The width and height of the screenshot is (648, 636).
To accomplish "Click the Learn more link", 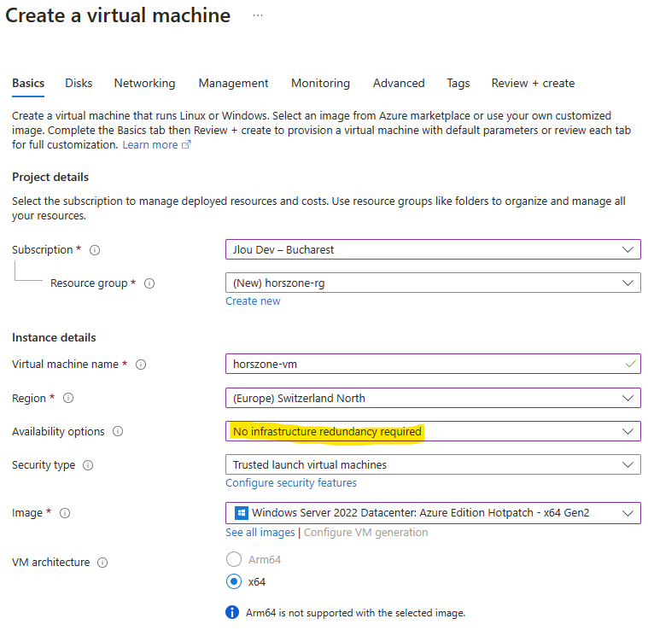I will 150,145.
